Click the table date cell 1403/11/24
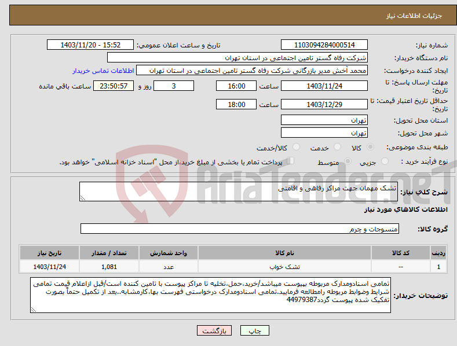The height and width of the screenshot is (346, 457). (49, 267)
